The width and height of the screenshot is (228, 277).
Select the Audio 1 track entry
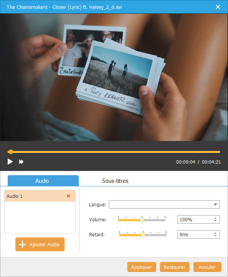coord(40,196)
